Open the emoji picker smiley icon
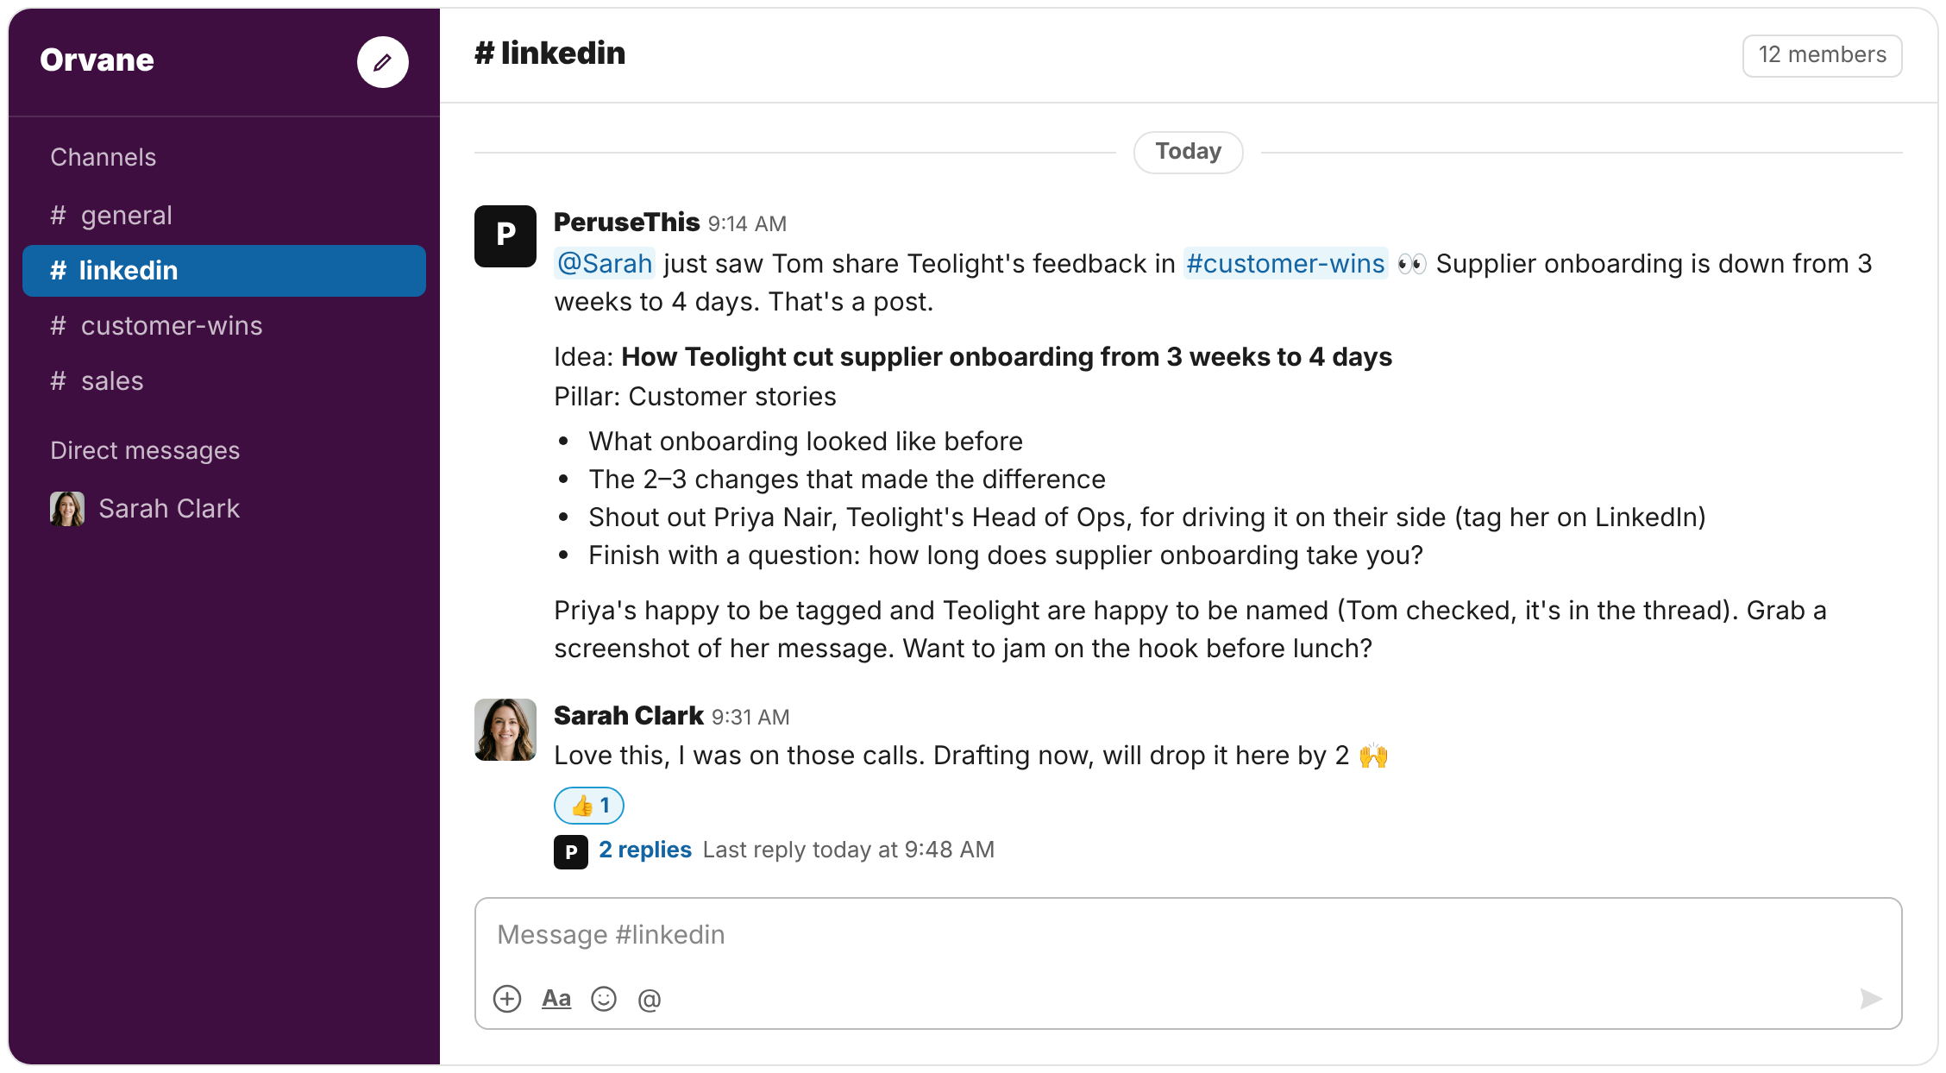1946x1073 pixels. click(x=604, y=999)
